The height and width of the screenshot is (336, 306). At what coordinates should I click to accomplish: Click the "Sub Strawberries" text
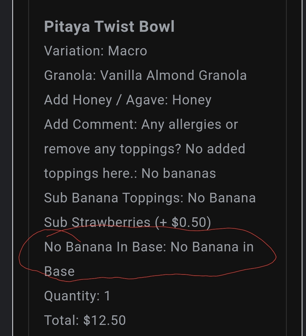[97, 223]
